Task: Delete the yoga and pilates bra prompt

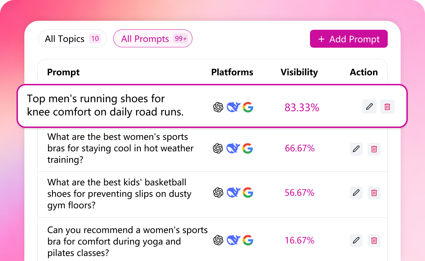Action: [x=374, y=240]
